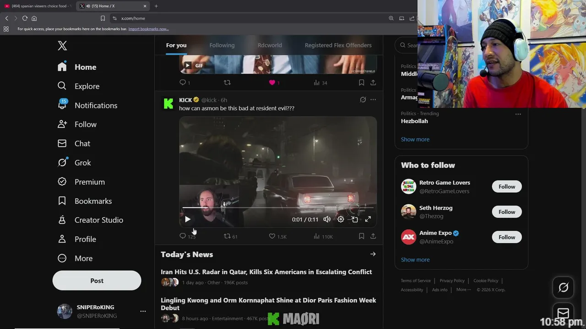The width and height of the screenshot is (586, 329).
Task: View analytics of GIF post, 34 views
Action: pos(320,83)
